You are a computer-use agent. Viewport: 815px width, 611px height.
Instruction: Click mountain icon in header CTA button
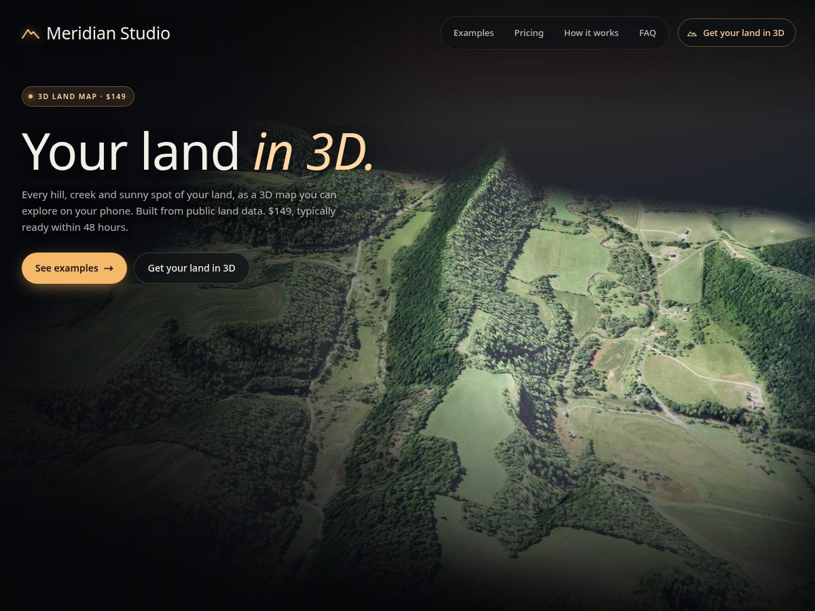click(x=692, y=33)
